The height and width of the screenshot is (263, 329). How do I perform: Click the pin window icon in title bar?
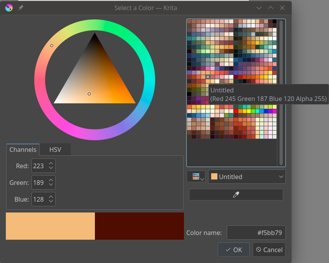(x=21, y=8)
